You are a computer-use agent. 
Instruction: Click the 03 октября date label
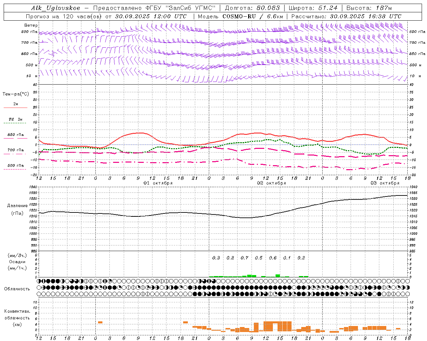click(x=385, y=183)
